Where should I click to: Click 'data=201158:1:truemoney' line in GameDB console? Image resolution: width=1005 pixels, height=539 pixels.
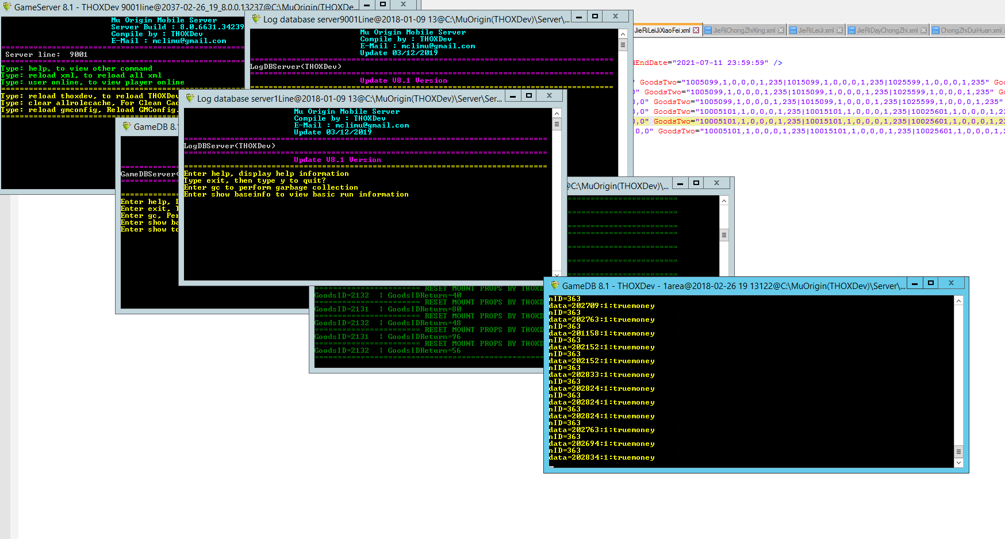601,333
